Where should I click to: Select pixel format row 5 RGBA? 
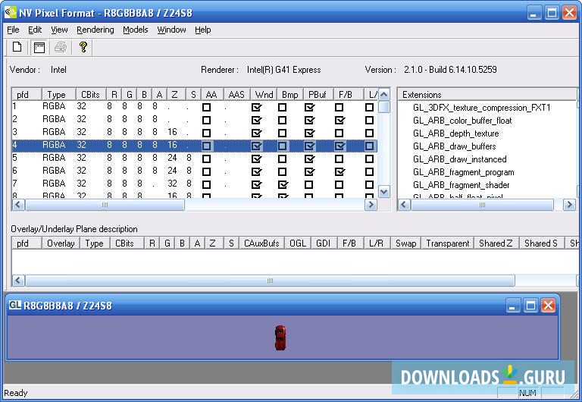pyautogui.click(x=195, y=159)
